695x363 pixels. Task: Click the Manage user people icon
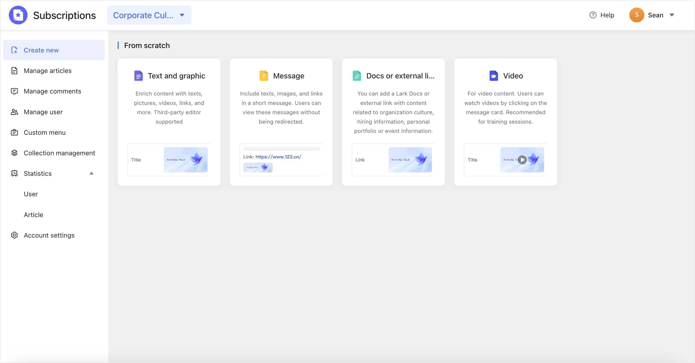coord(14,112)
